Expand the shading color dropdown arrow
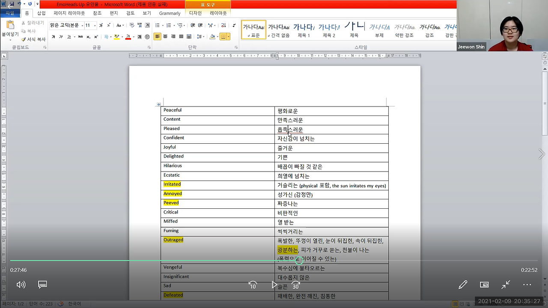This screenshot has height=308, width=548. pyautogui.click(x=217, y=37)
